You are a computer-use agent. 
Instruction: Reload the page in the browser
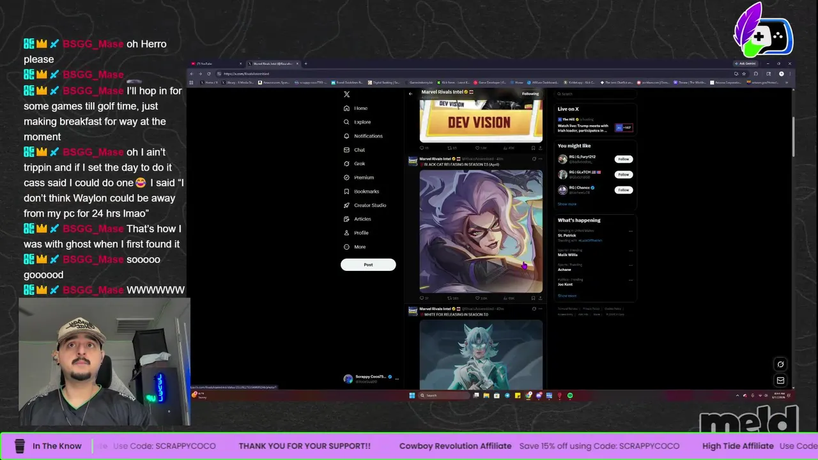click(208, 74)
